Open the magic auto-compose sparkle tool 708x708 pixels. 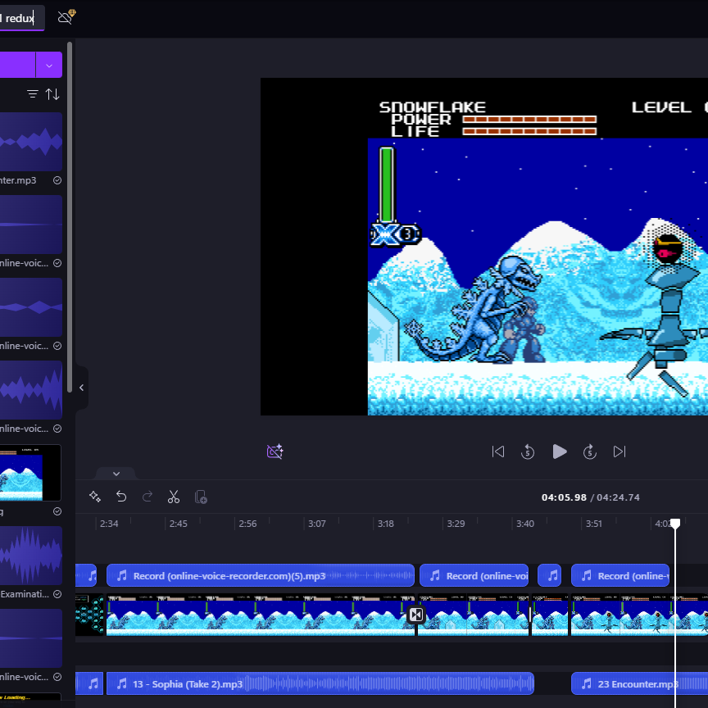[x=95, y=497]
